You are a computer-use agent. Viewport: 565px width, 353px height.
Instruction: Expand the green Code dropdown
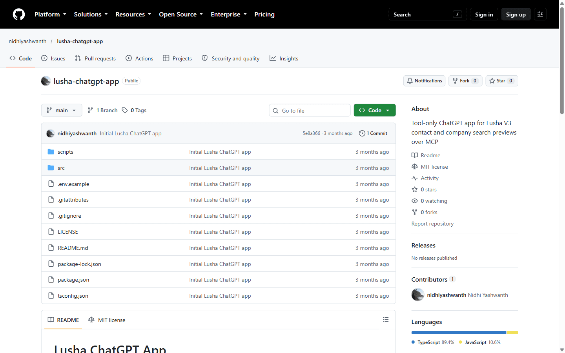point(375,110)
